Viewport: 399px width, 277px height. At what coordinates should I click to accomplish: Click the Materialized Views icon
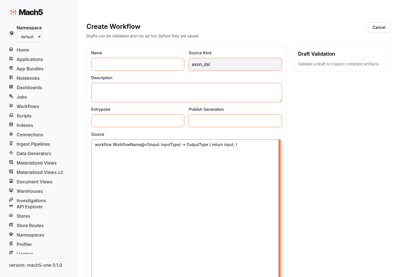click(x=11, y=162)
